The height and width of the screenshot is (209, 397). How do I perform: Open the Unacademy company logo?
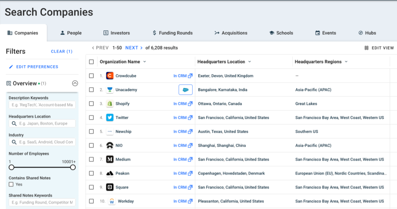tap(110, 90)
